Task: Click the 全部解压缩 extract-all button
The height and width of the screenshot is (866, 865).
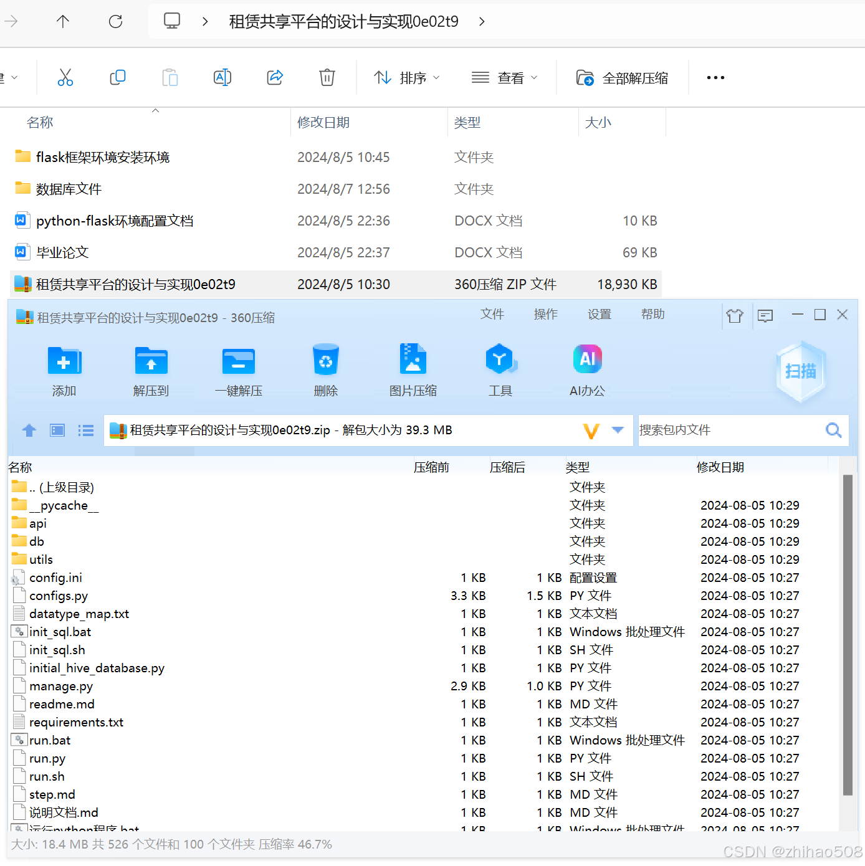Action: (622, 77)
